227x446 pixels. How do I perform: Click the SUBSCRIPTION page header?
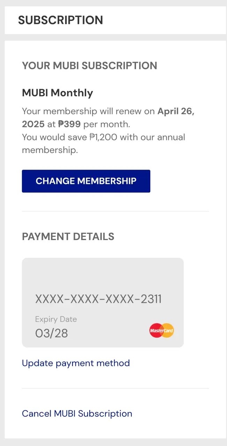point(61,20)
